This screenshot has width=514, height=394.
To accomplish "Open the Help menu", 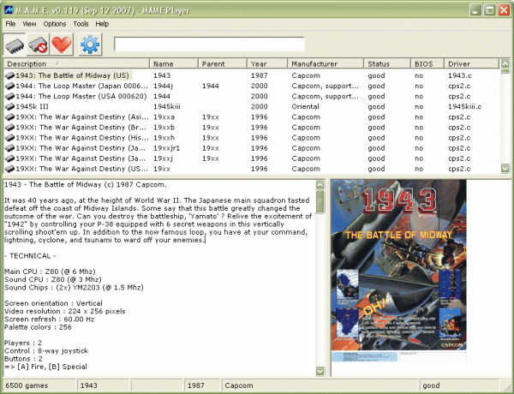I will click(x=102, y=24).
